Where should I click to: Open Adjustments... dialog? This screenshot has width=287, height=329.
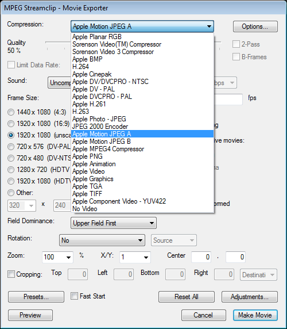click(x=250, y=297)
